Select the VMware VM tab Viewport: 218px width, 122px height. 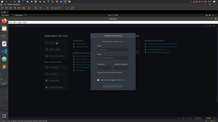tap(4, 12)
